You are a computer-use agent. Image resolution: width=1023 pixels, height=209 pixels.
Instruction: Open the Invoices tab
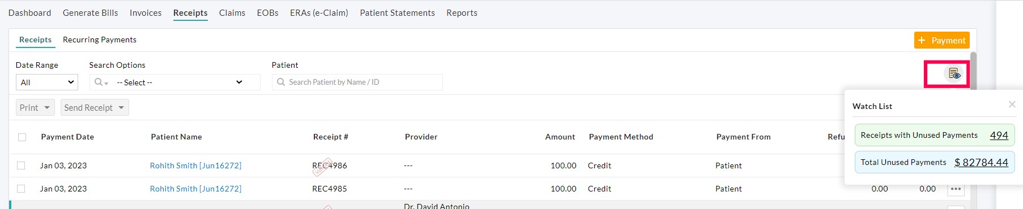pos(146,12)
